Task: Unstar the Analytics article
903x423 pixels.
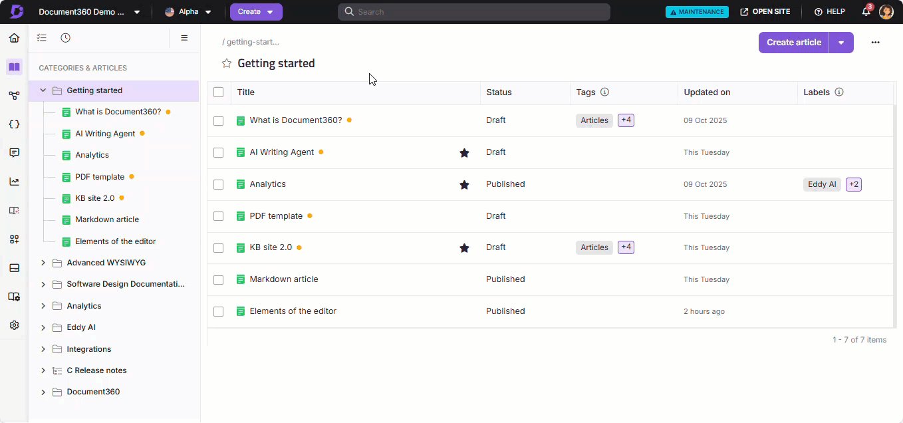Action: [464, 185]
